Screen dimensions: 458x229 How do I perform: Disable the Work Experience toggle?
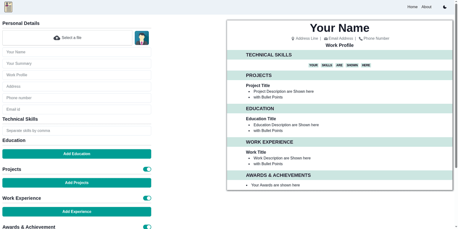click(x=147, y=198)
